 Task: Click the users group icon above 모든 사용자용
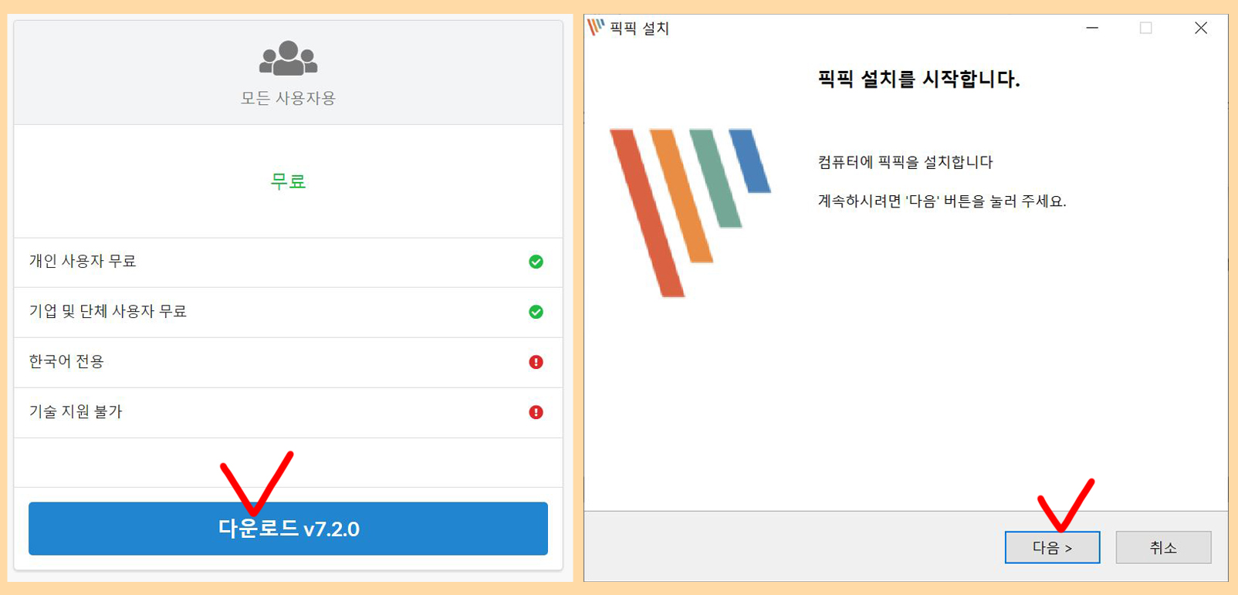(288, 58)
